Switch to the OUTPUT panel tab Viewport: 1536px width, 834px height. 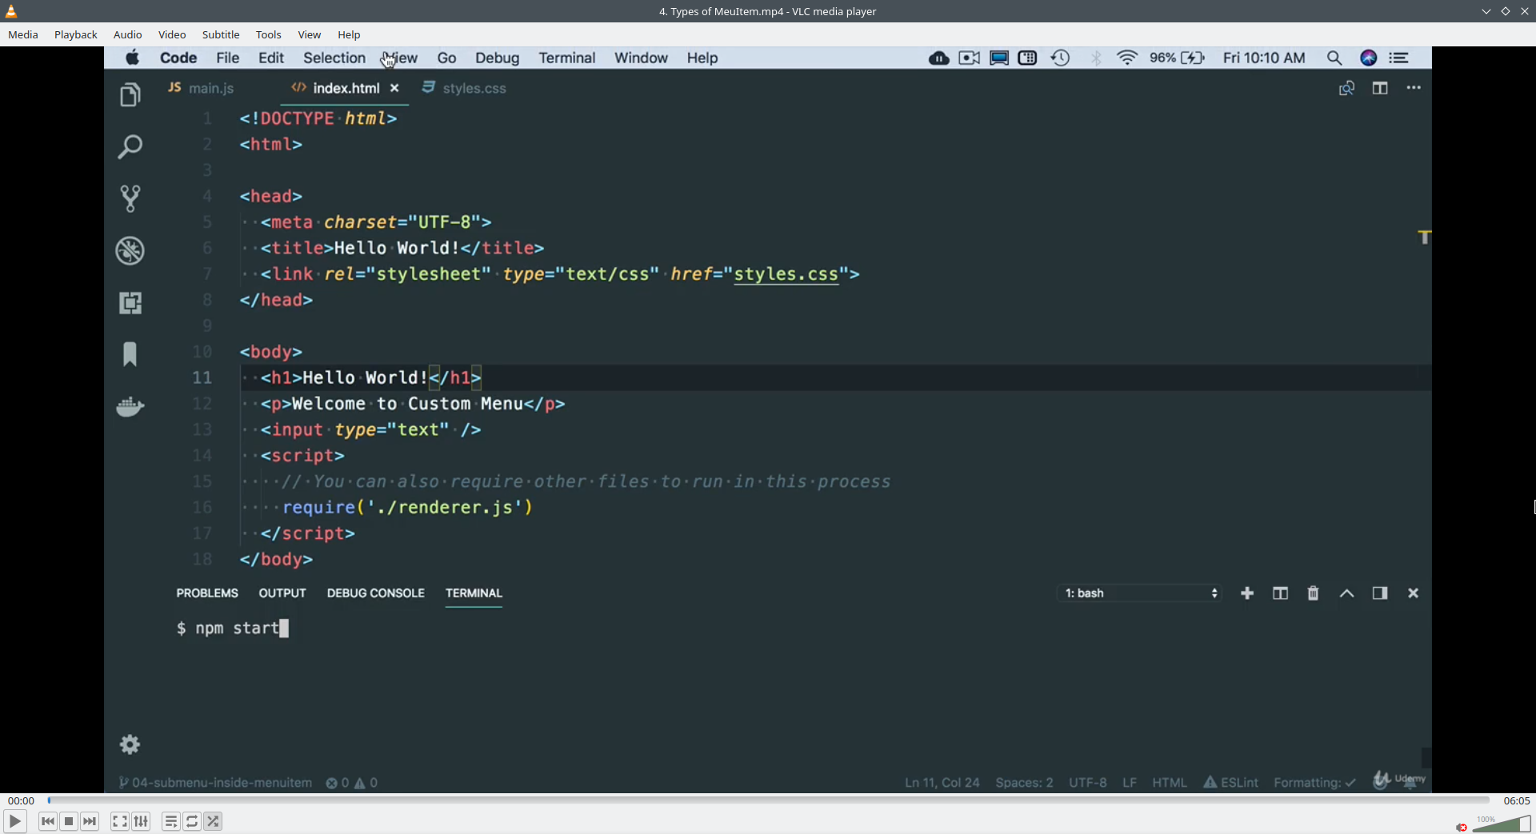click(282, 593)
